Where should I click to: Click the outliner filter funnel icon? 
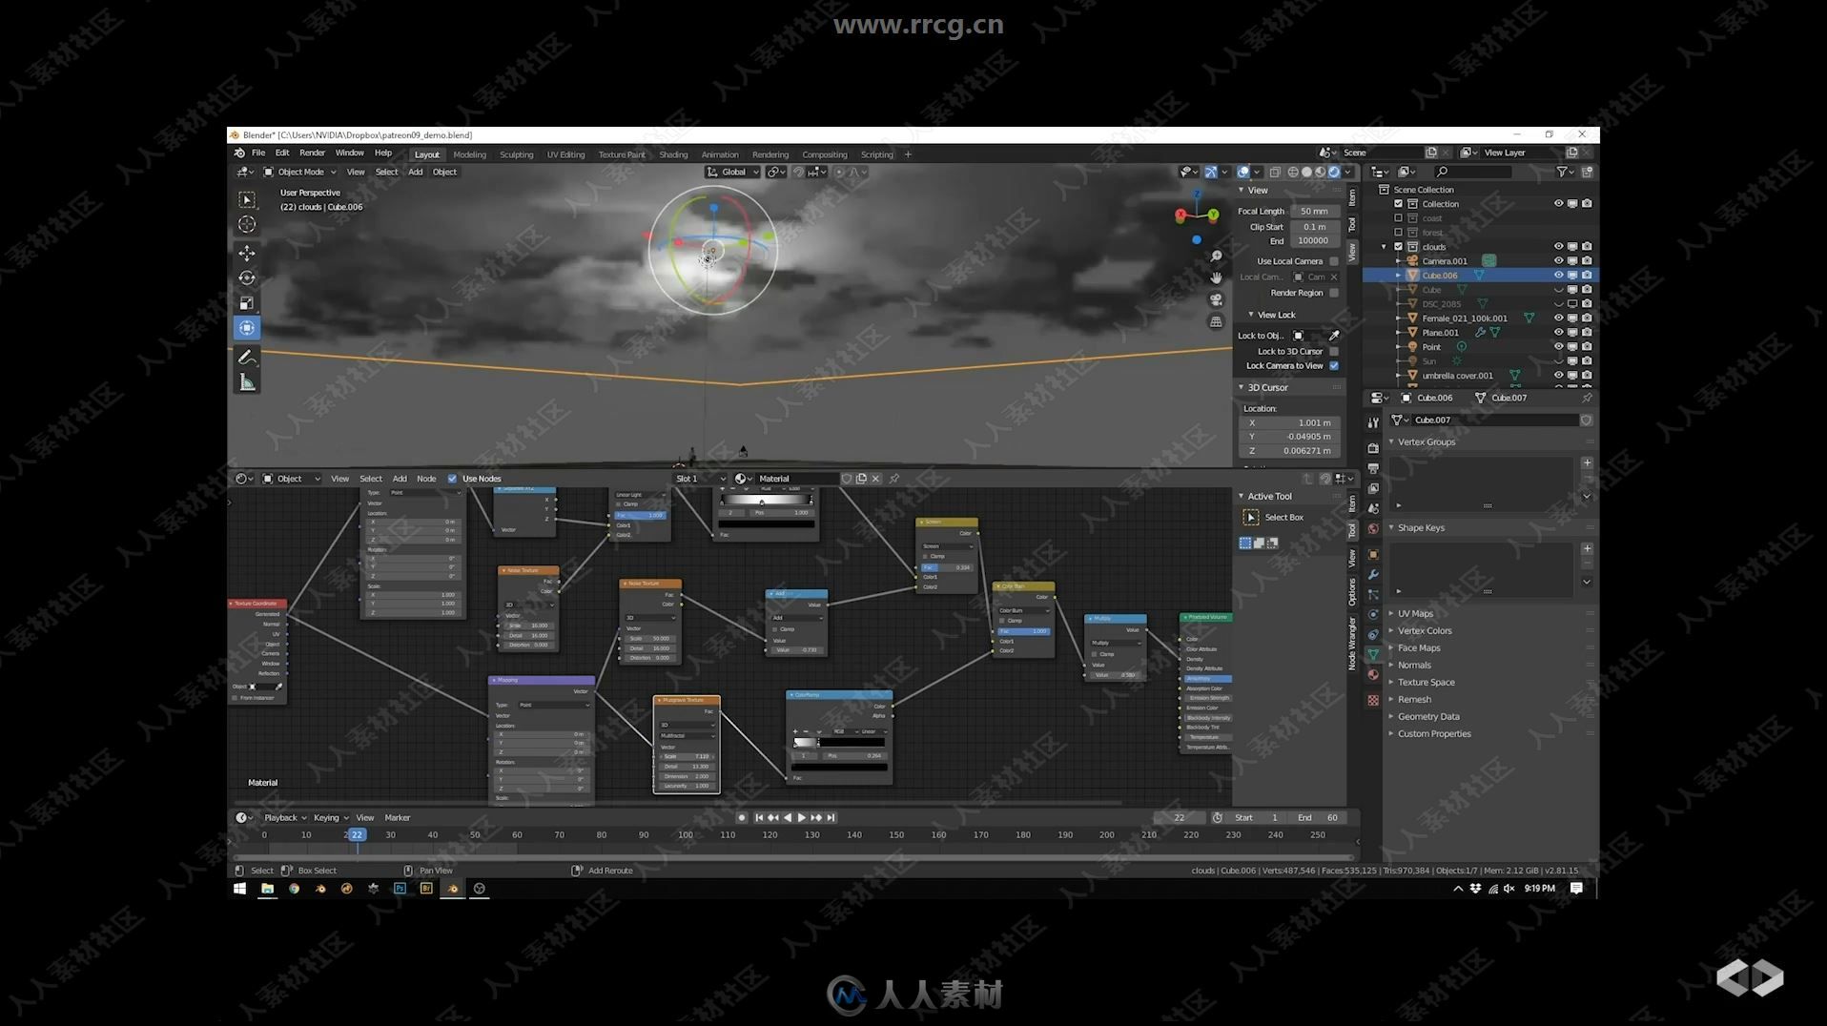pyautogui.click(x=1562, y=172)
